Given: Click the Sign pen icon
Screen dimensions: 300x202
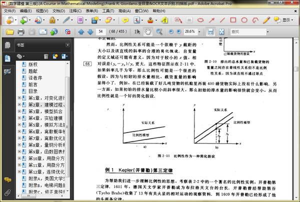Looking at the screenshot, I should (x=66, y=20).
